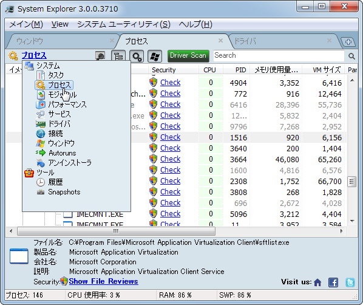
Task: Select the IMECMNT.EXE row with PID 5096
Action: coord(176,214)
